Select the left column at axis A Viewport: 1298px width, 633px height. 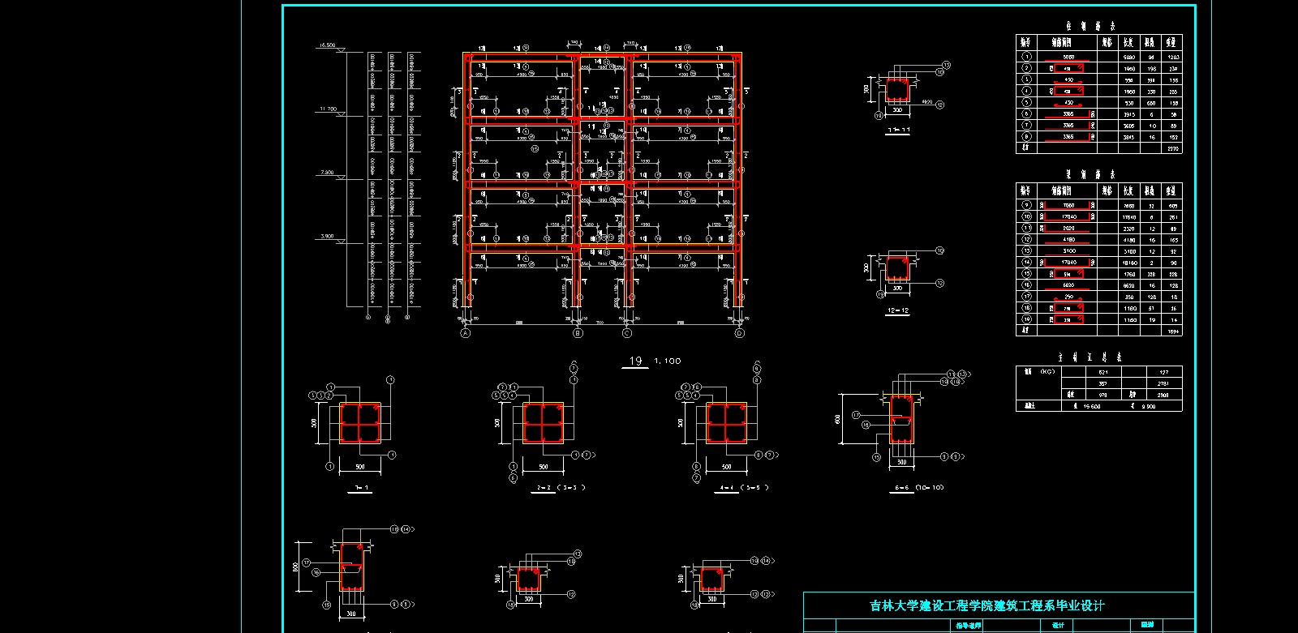468,180
